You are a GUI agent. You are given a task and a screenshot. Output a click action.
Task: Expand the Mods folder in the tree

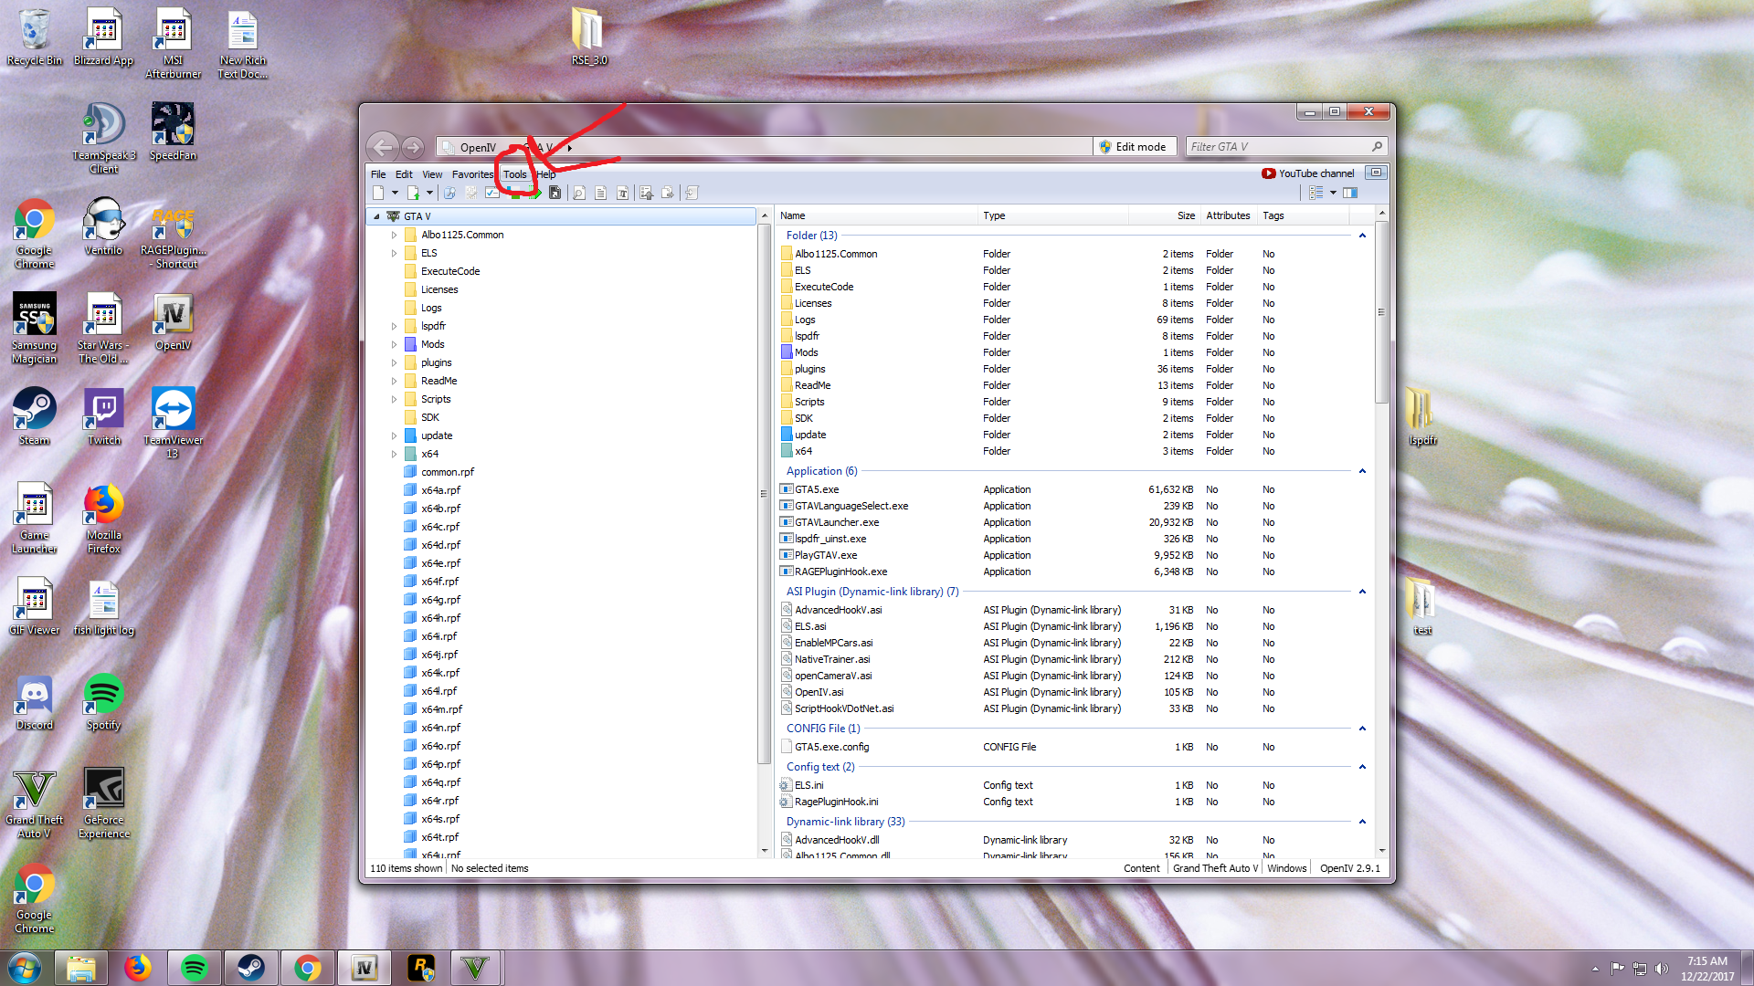tap(395, 344)
